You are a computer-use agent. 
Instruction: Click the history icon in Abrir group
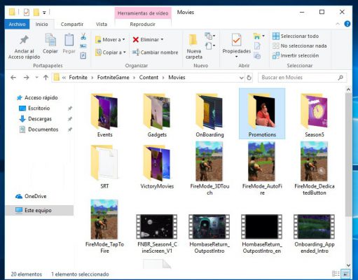point(257,56)
